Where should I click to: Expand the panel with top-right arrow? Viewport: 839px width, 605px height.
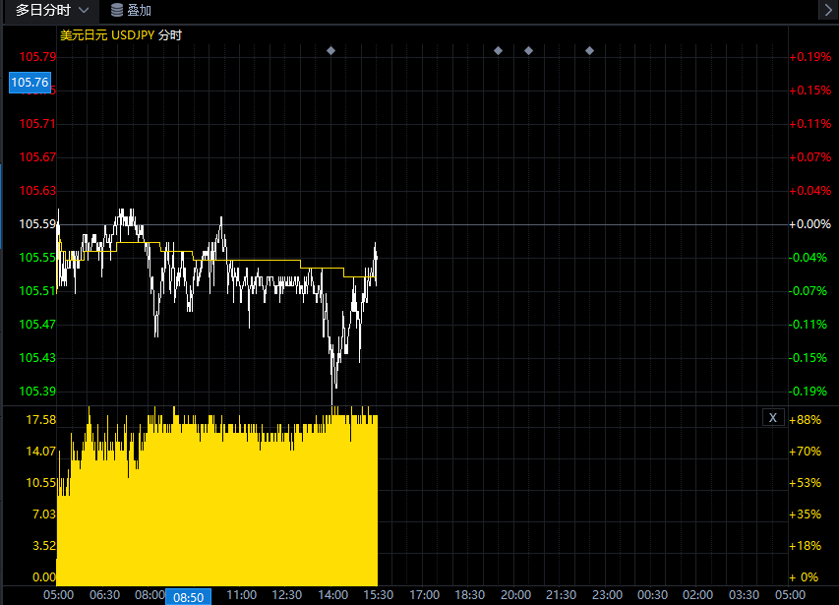827,10
